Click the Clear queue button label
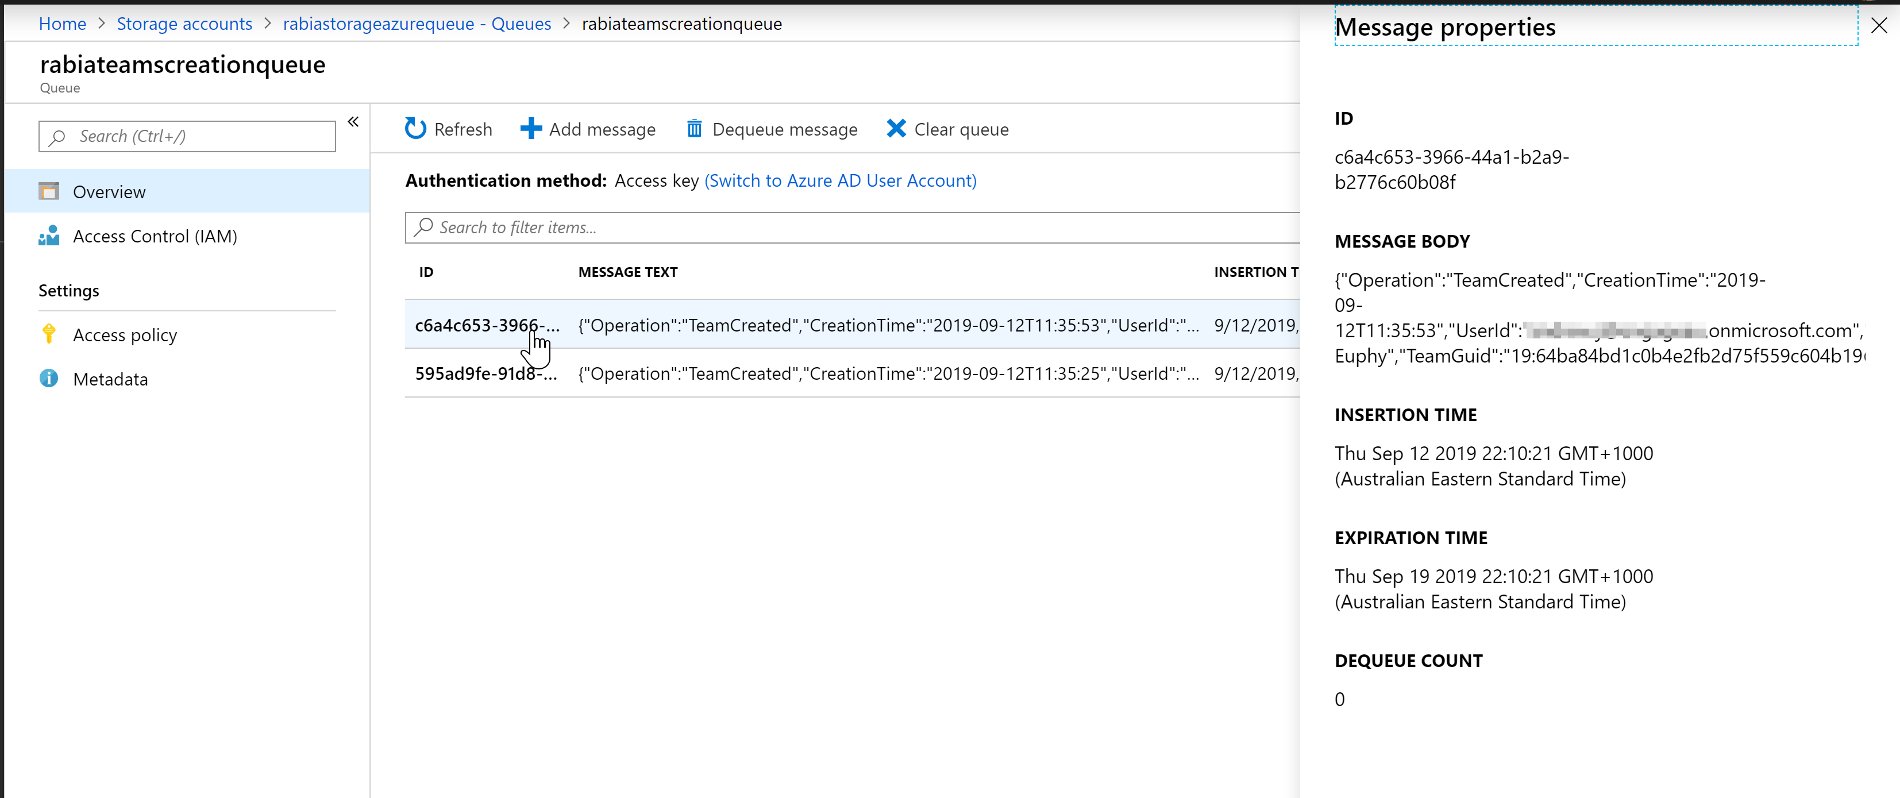This screenshot has width=1900, height=798. [961, 130]
